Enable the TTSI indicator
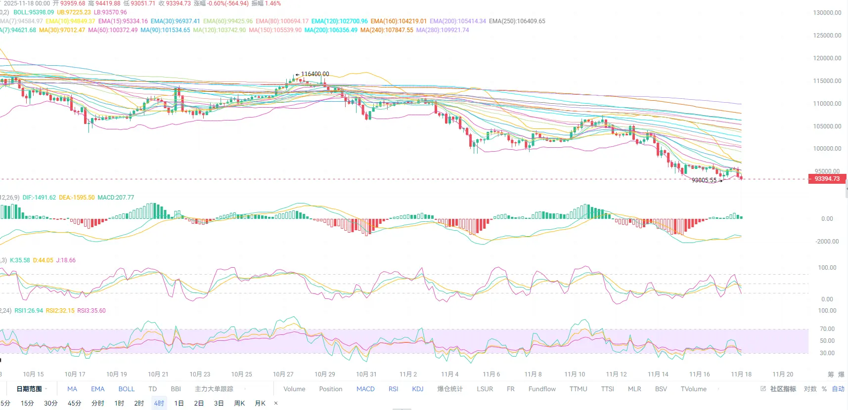This screenshot has width=848, height=410. pyautogui.click(x=608, y=389)
